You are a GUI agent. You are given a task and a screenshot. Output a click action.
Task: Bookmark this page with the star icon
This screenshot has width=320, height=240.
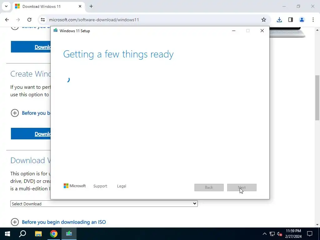[x=264, y=20]
